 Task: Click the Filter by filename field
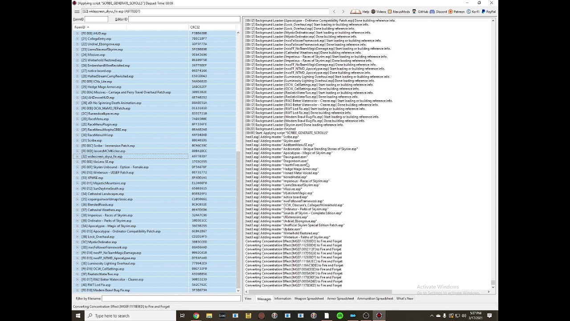coord(171,298)
